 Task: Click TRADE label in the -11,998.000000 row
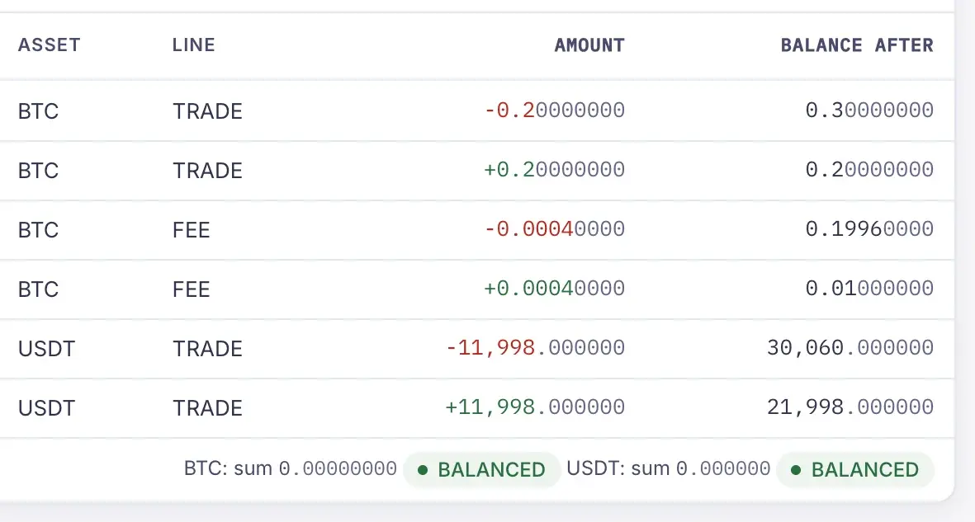207,349
